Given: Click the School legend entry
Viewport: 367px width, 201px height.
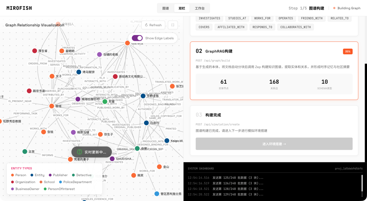Looking at the screenshot, I should [47, 182].
